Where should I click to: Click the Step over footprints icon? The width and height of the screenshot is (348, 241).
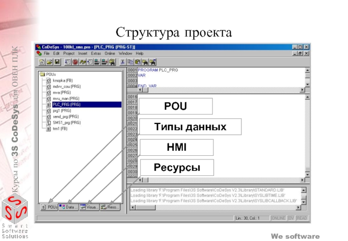pos(83,62)
